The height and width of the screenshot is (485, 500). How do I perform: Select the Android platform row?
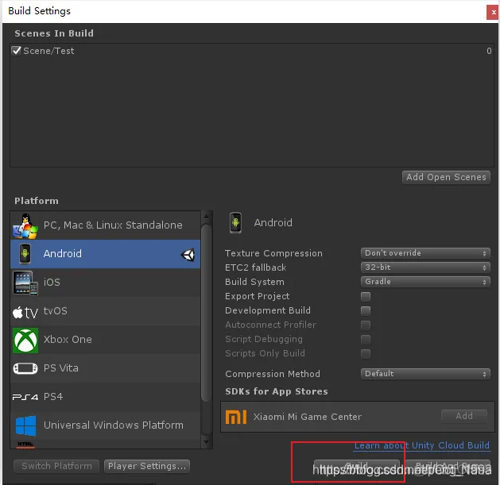(x=106, y=254)
